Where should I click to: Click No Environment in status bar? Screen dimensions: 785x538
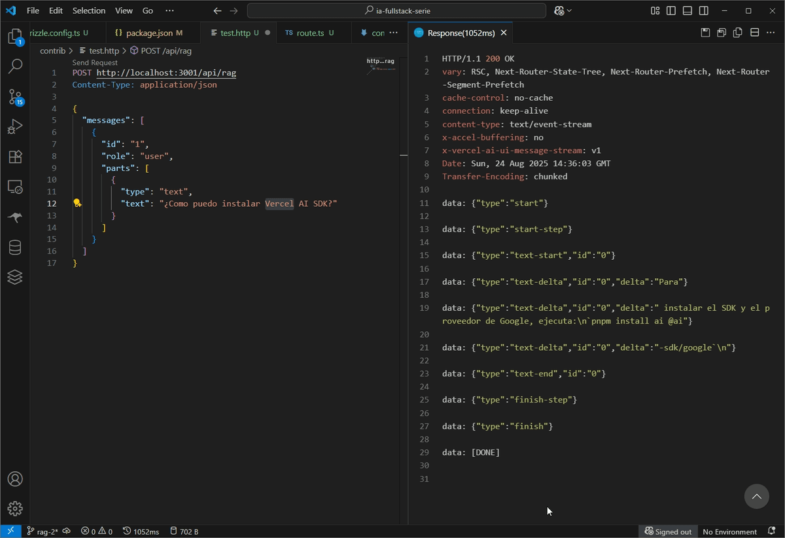point(729,531)
